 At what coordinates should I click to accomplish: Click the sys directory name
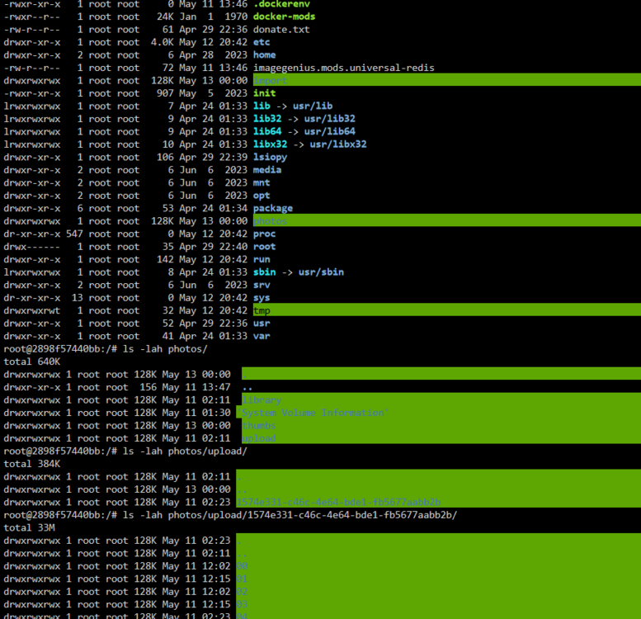(x=262, y=298)
